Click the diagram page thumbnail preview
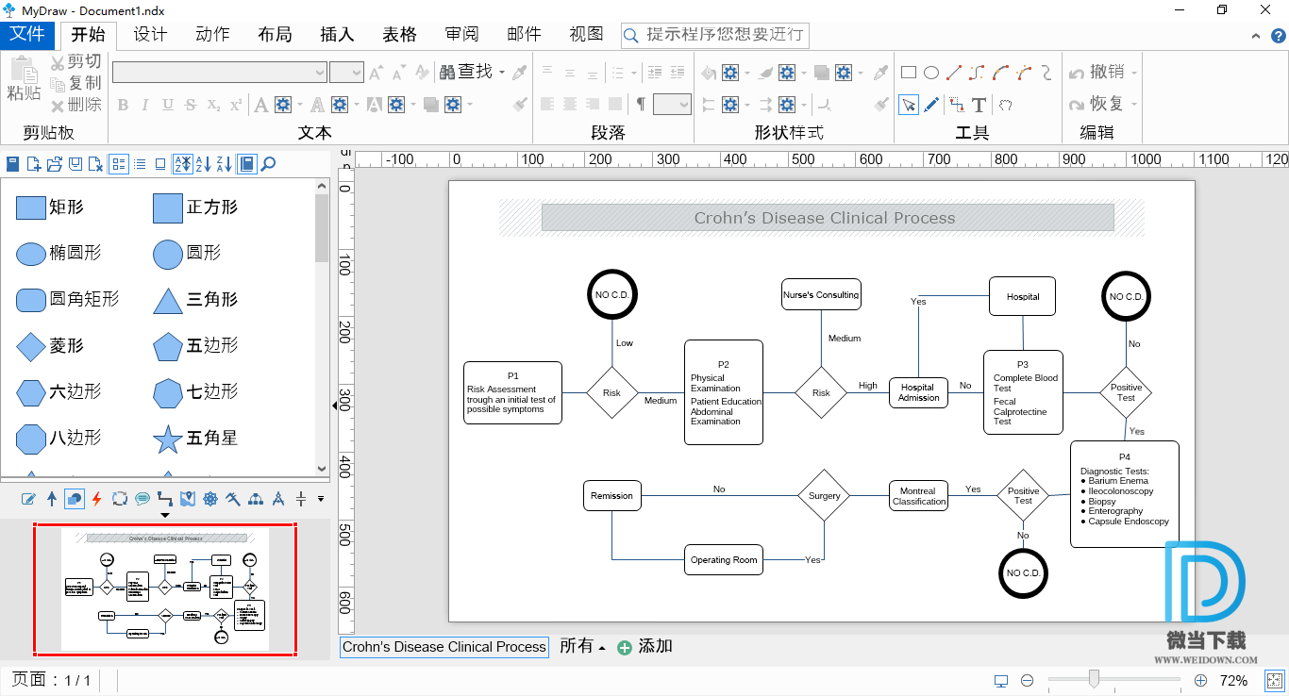This screenshot has width=1289, height=696. point(165,589)
